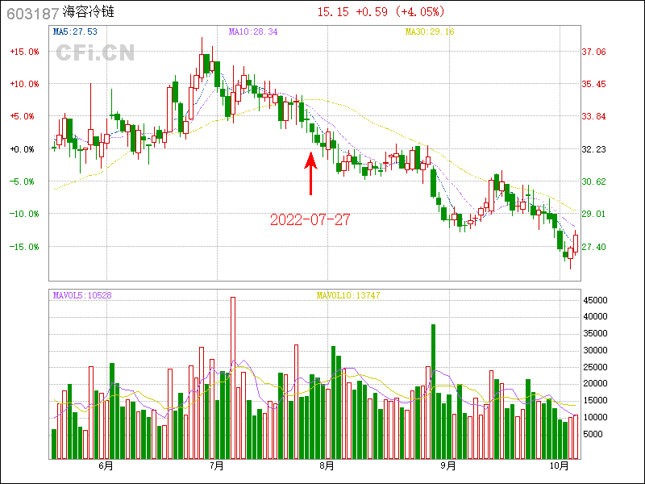The height and width of the screenshot is (484, 645).
Task: Click the 35000 volume axis value
Action: click(x=595, y=333)
